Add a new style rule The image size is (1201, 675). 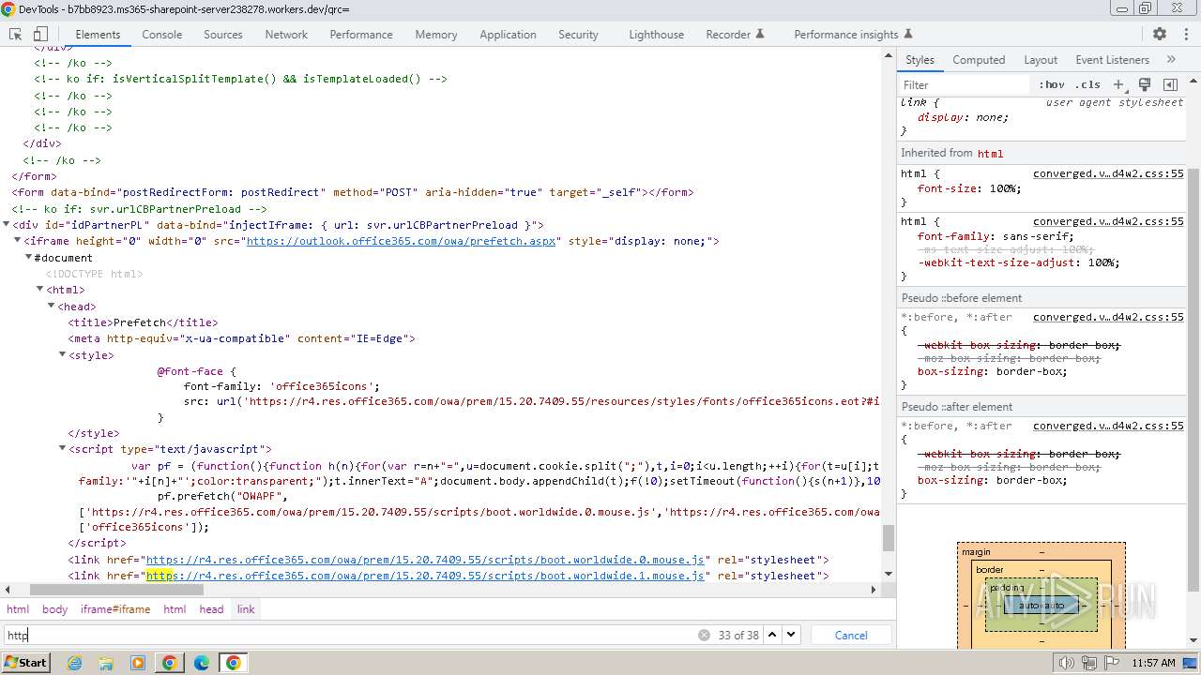pos(1118,84)
